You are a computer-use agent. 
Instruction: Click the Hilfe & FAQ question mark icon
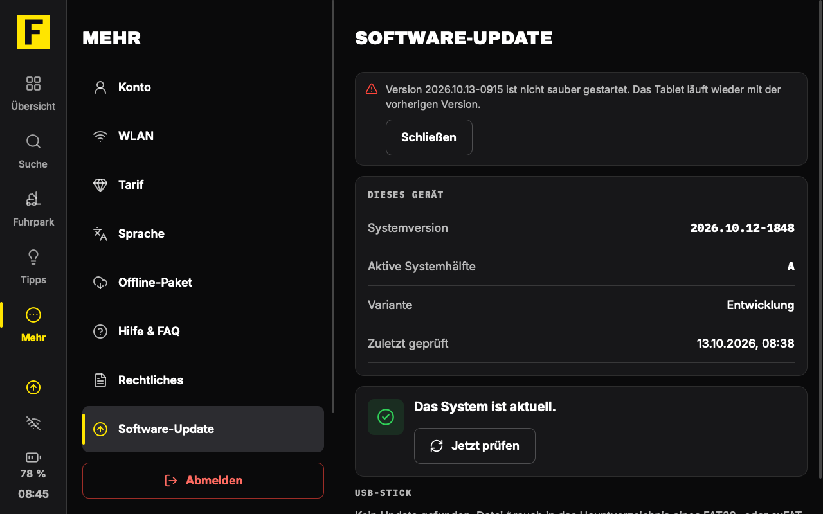coord(100,332)
